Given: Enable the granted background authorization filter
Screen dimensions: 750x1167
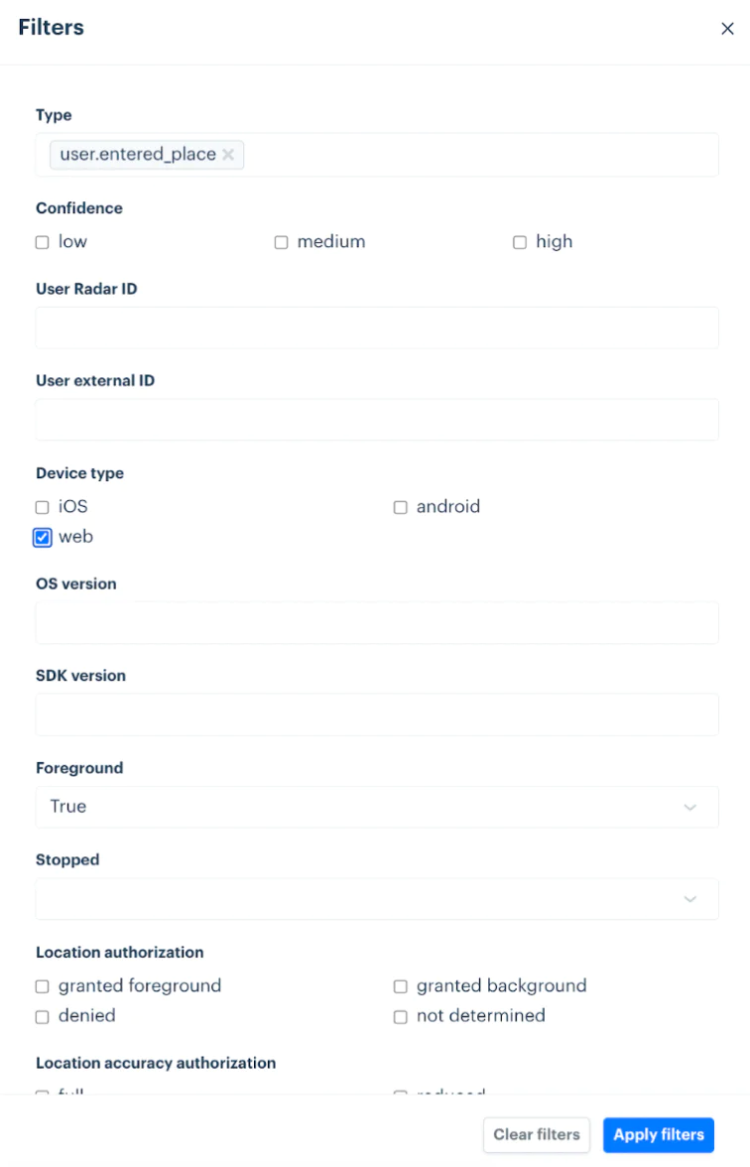Looking at the screenshot, I should 400,985.
